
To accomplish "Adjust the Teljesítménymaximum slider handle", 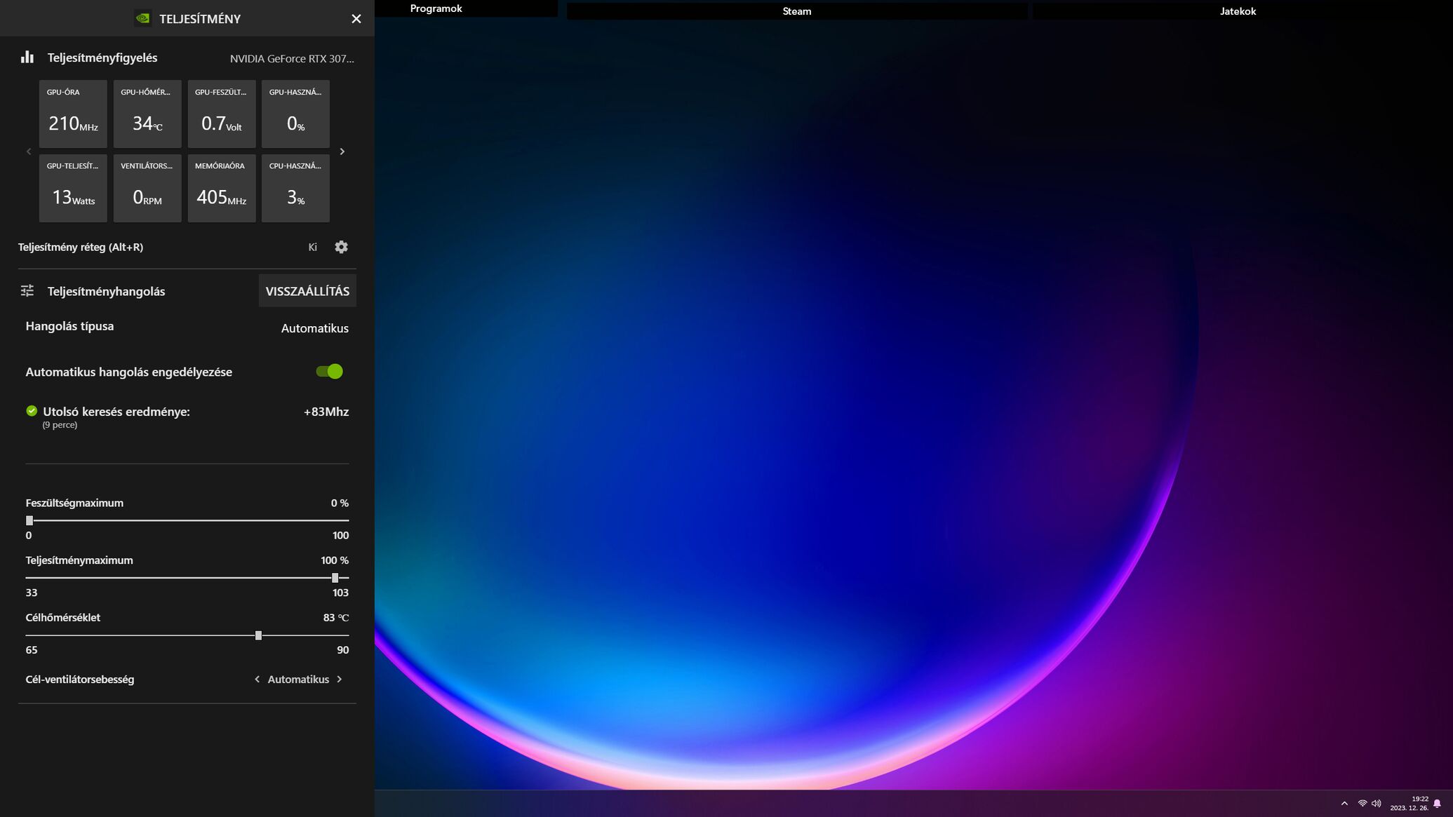I will 335,578.
